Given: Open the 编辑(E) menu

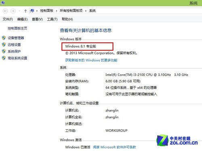Looking at the screenshot, I should point(22,19).
